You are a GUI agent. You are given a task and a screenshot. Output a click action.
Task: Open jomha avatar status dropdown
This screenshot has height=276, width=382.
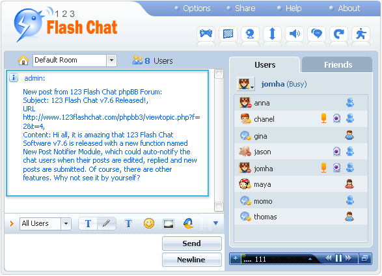[x=246, y=84]
